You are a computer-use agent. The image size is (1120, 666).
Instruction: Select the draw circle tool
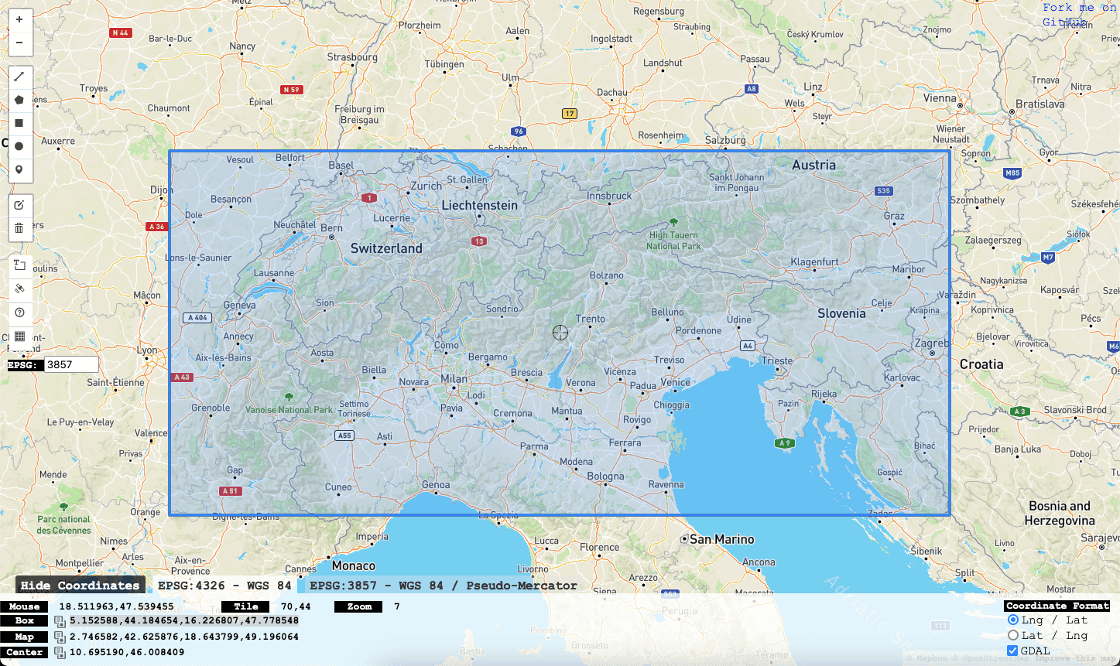(x=19, y=146)
